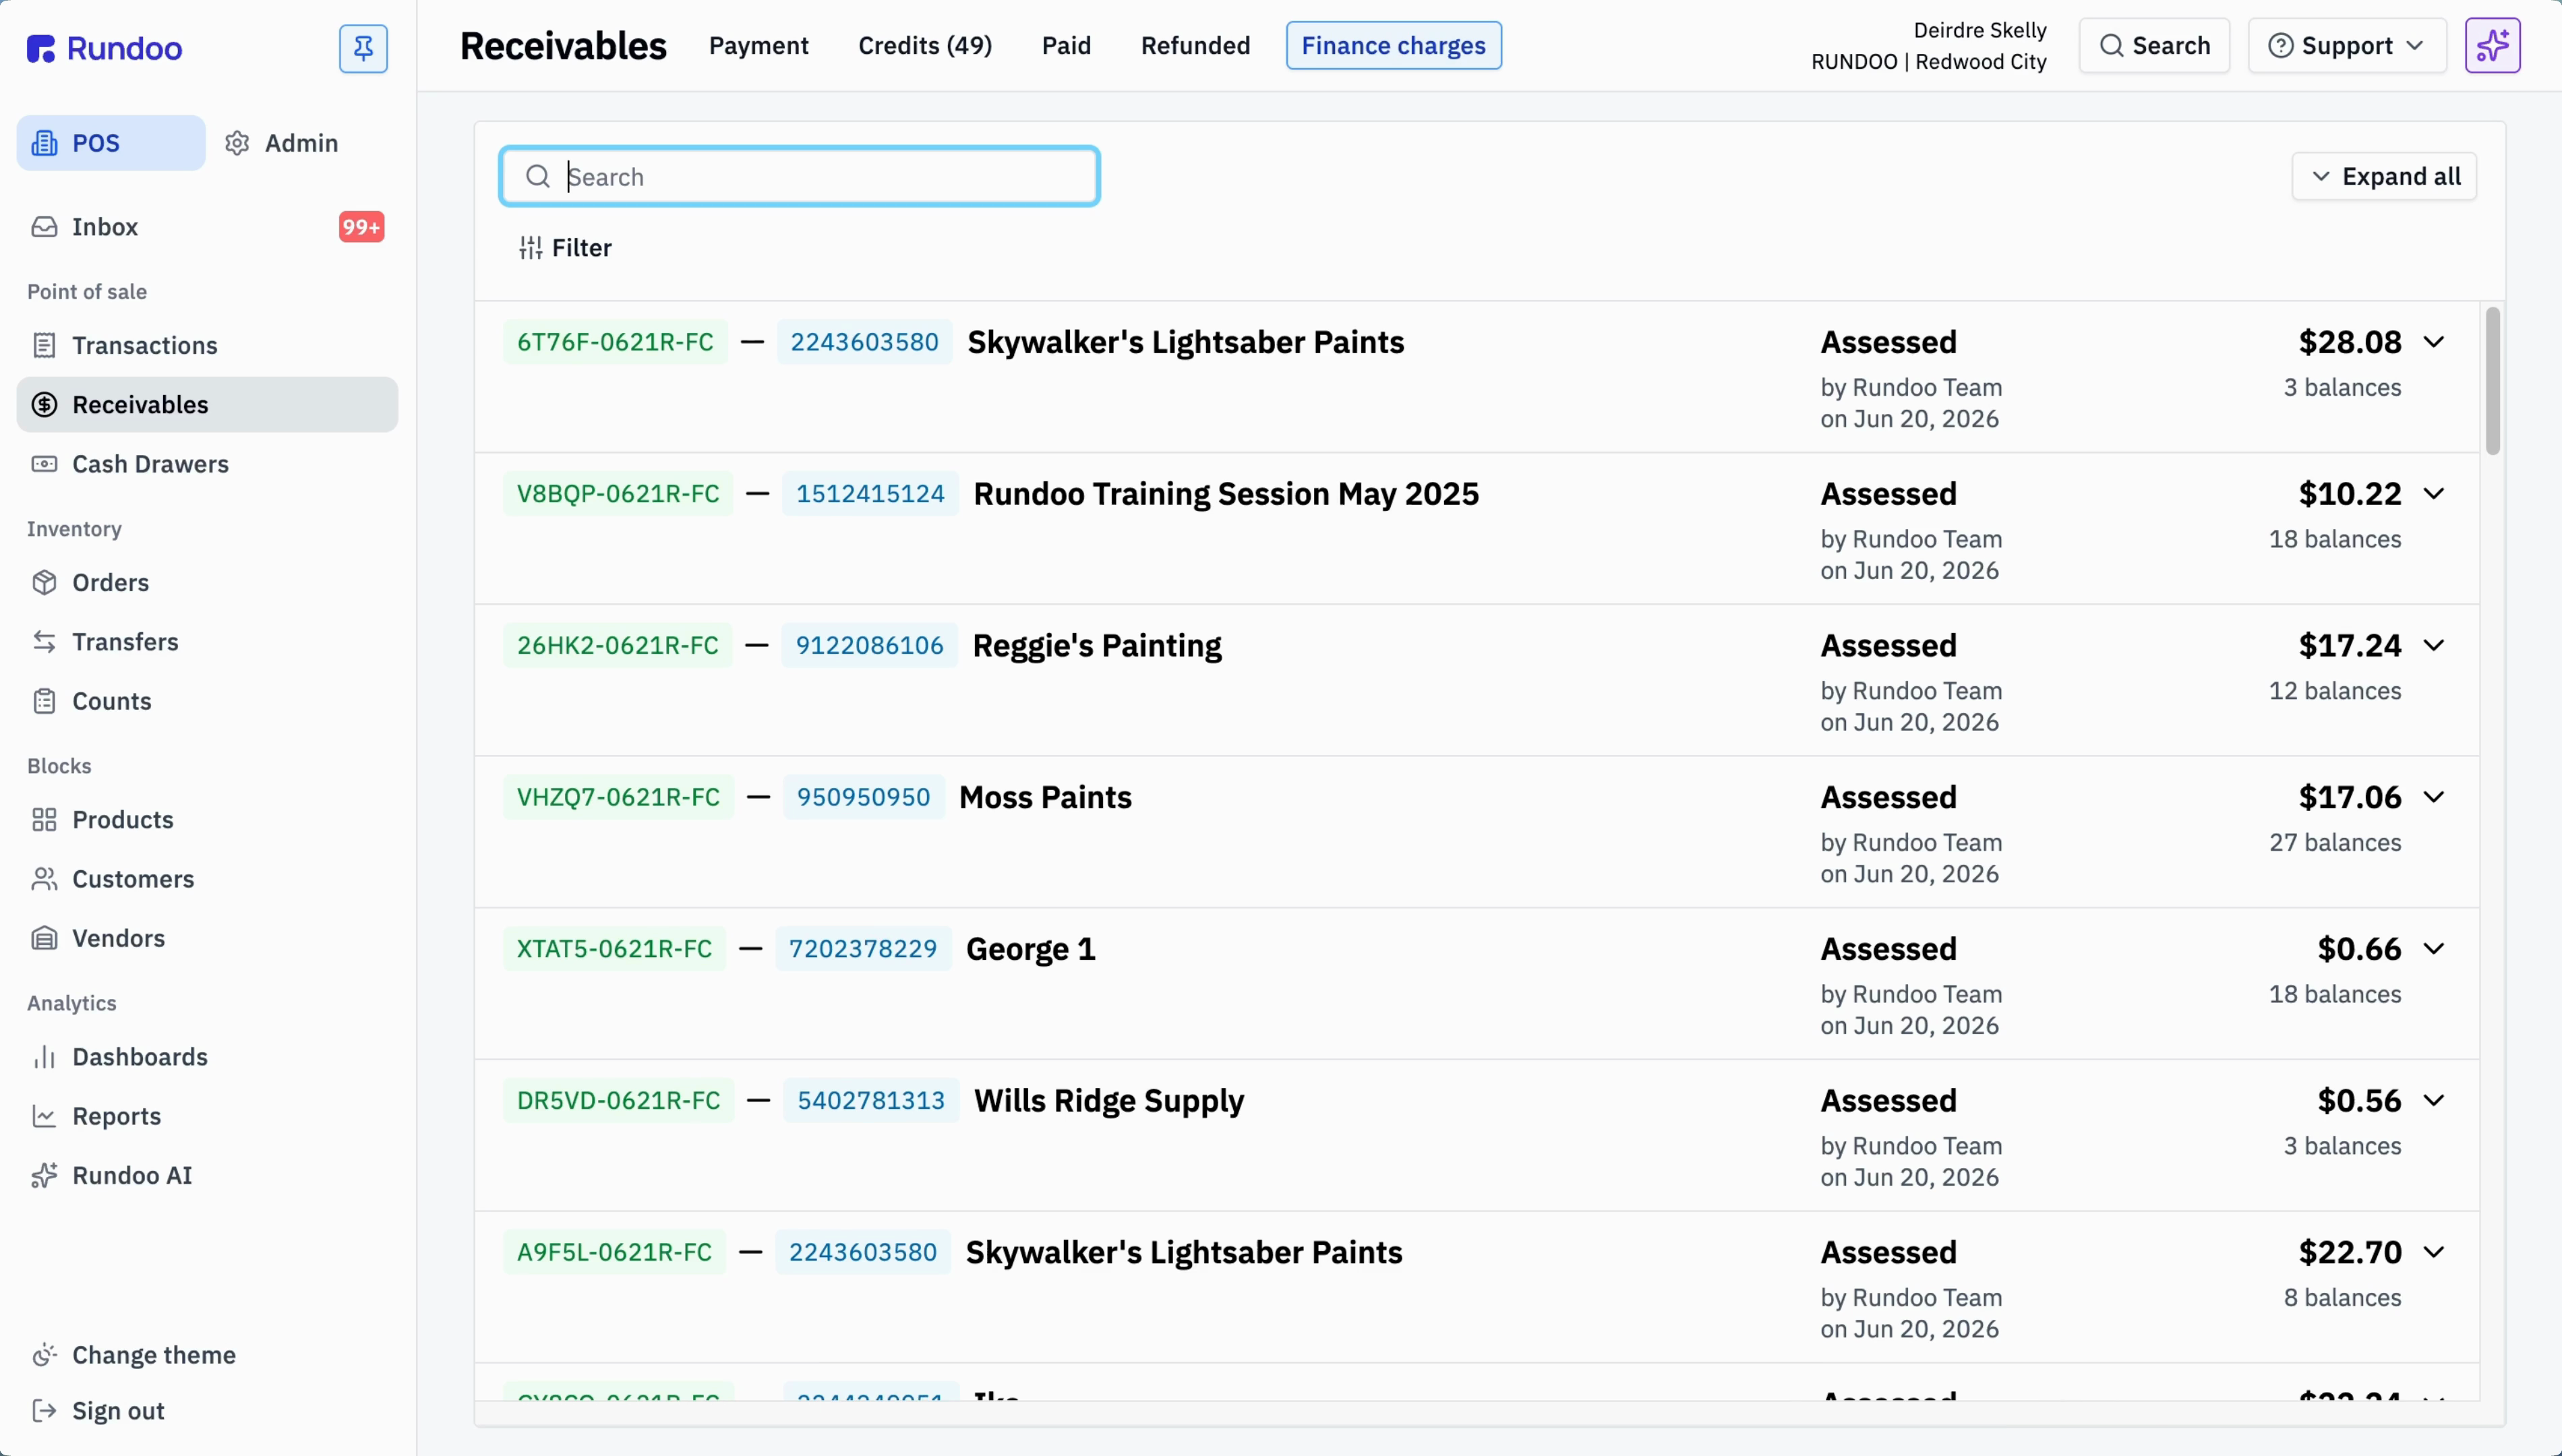Expand the Wills Ridge Supply $0.56 row

tap(2433, 1101)
